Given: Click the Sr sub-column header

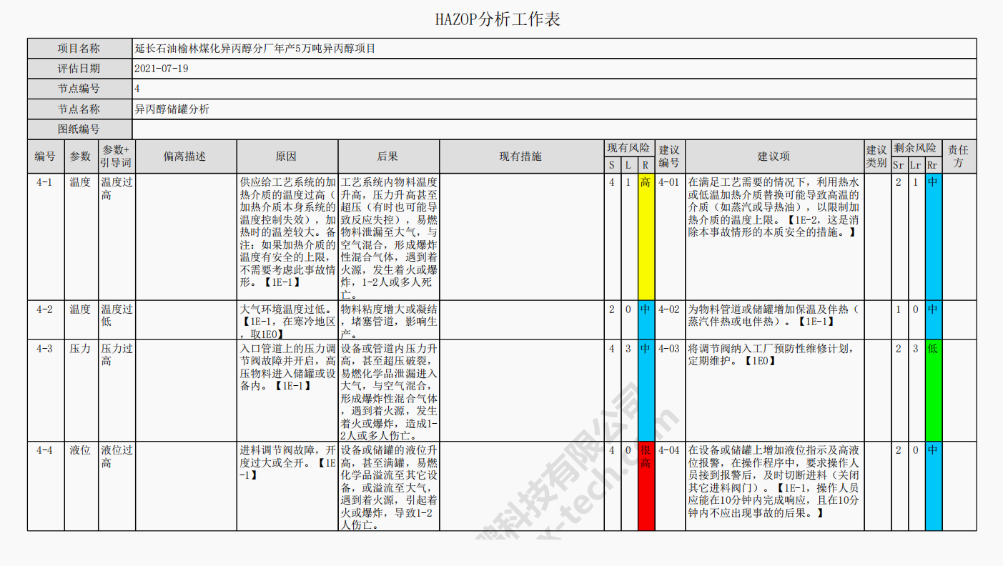Looking at the screenshot, I should click(x=899, y=165).
